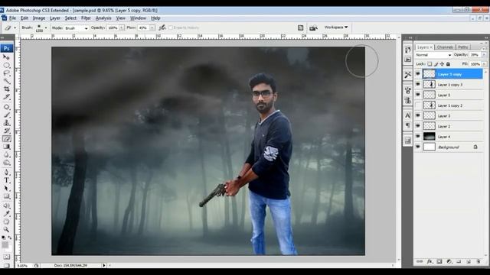Add a layer style with fx button
This screenshot has width=490, height=275.
coord(430,261)
